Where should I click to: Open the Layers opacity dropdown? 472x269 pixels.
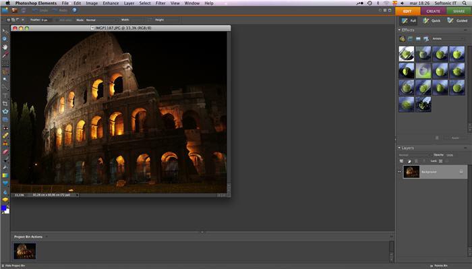click(451, 155)
